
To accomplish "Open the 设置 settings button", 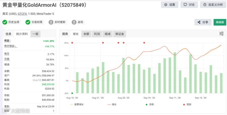I will tap(169, 5).
